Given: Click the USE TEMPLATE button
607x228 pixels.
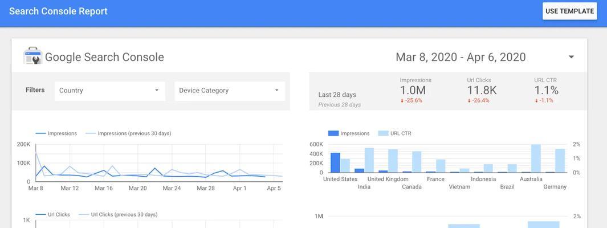Looking at the screenshot, I should (569, 11).
